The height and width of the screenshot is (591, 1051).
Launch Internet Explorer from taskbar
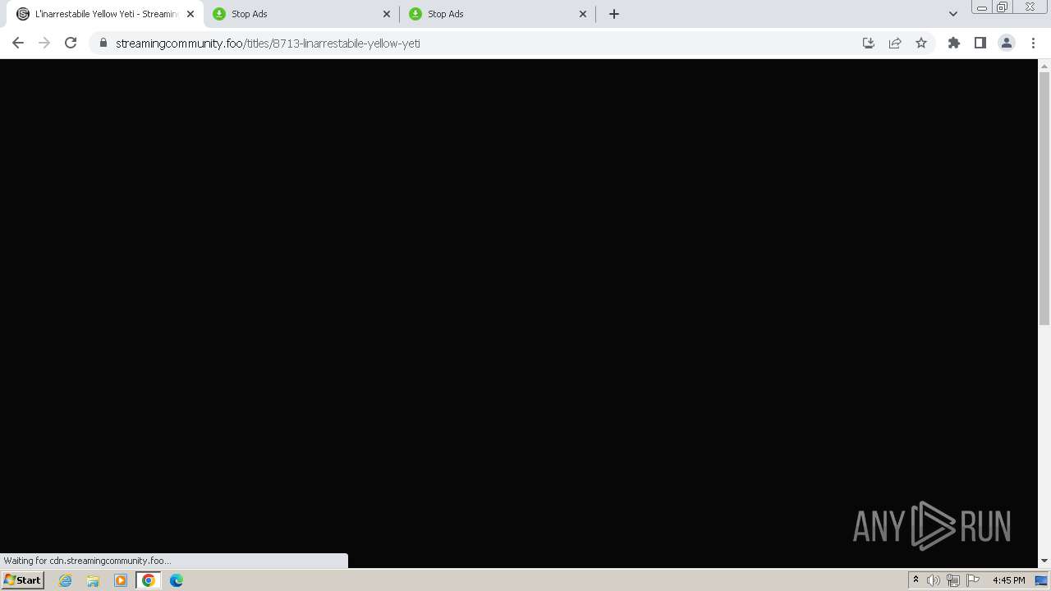[x=65, y=580]
